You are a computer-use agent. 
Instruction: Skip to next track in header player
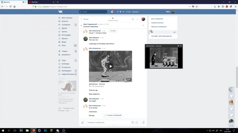tap(123, 12)
